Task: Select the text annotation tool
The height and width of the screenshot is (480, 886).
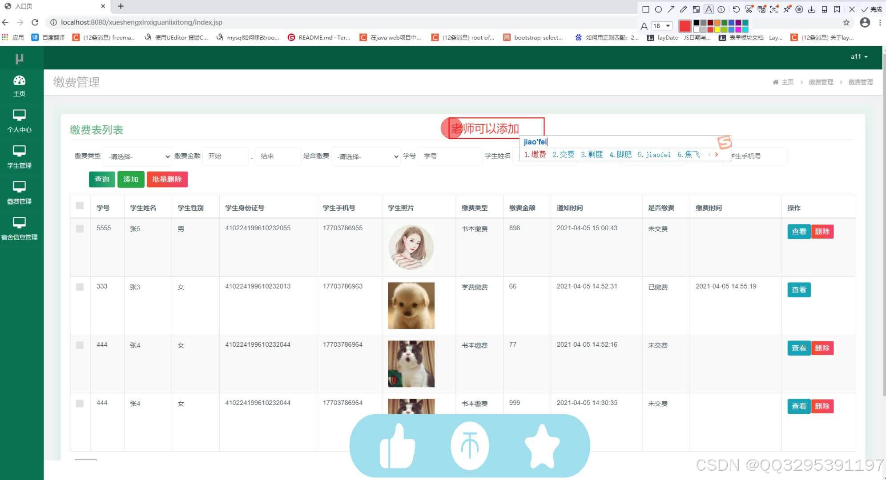Action: [709, 9]
